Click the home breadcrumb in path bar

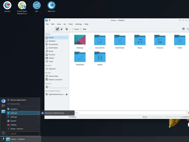pos(77,29)
